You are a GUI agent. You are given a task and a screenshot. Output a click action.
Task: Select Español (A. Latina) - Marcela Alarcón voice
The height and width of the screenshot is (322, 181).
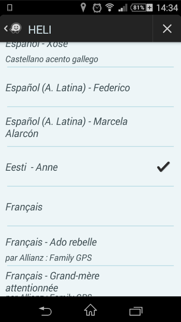coord(91,127)
